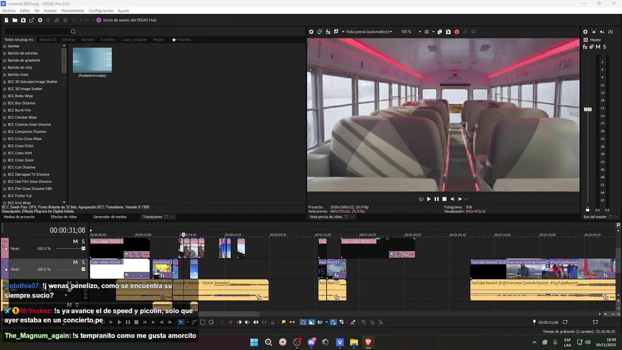Screen dimensions: 622x350
Task: Toggle split screen view icon in preview
Action: tap(336, 32)
